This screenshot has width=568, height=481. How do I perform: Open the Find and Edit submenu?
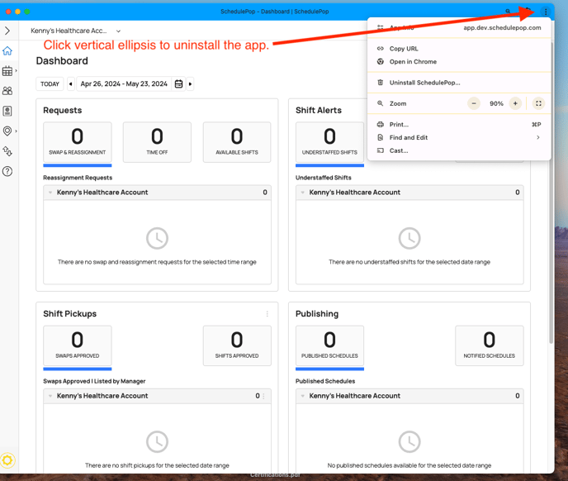tap(459, 137)
